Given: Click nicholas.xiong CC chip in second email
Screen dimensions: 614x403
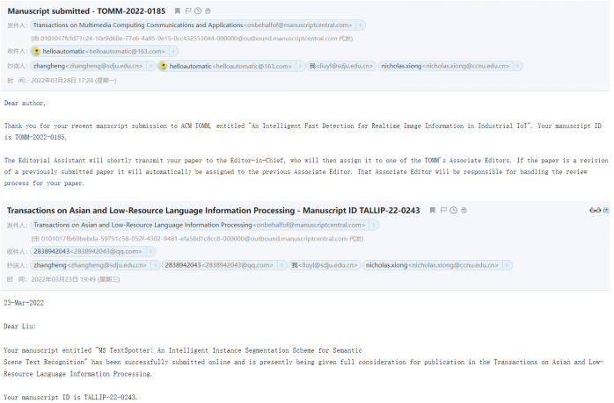Looking at the screenshot, I should pos(435,264).
